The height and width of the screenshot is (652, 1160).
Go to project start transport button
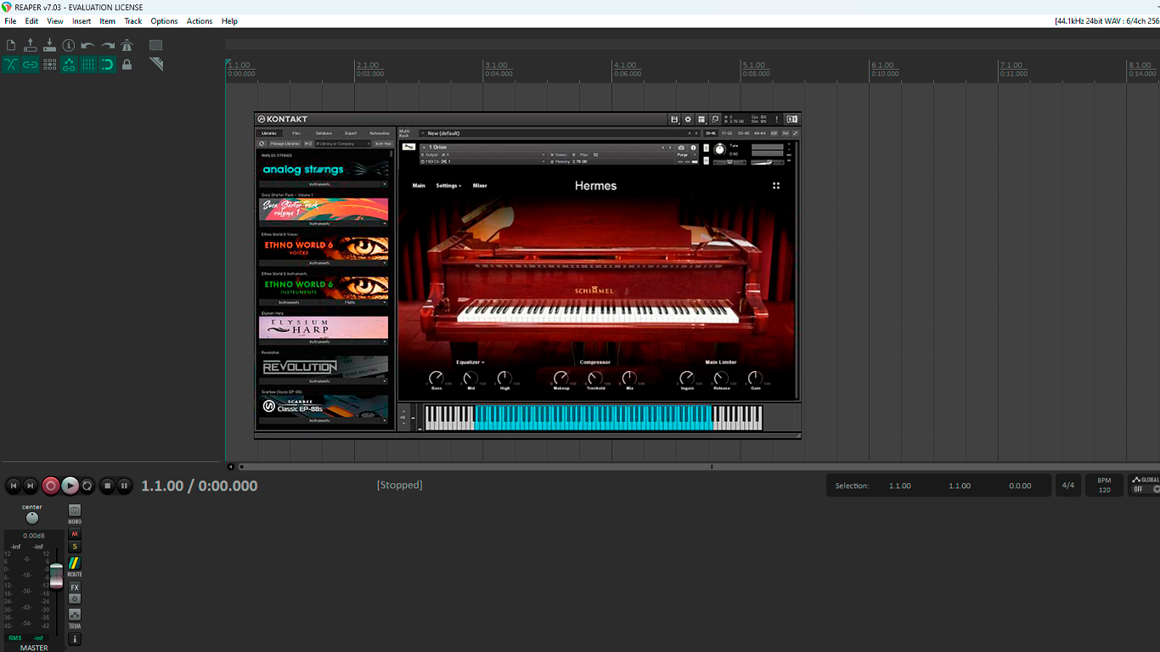13,486
